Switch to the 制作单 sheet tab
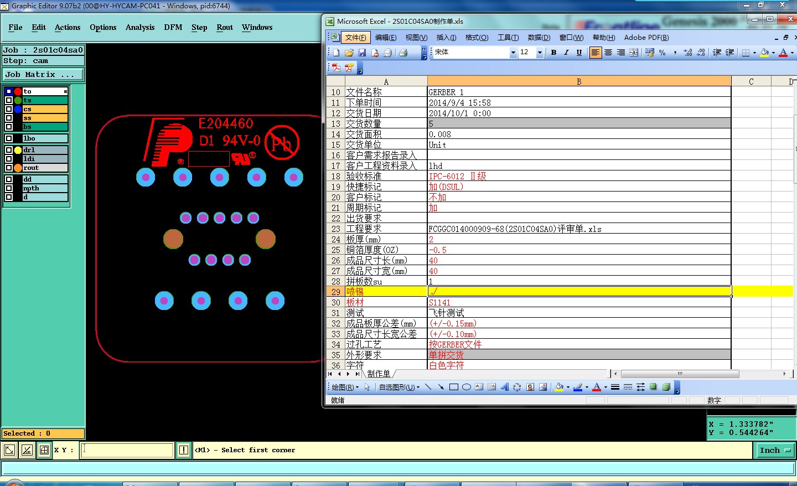Screen dimensions: 797x486 click(379, 374)
